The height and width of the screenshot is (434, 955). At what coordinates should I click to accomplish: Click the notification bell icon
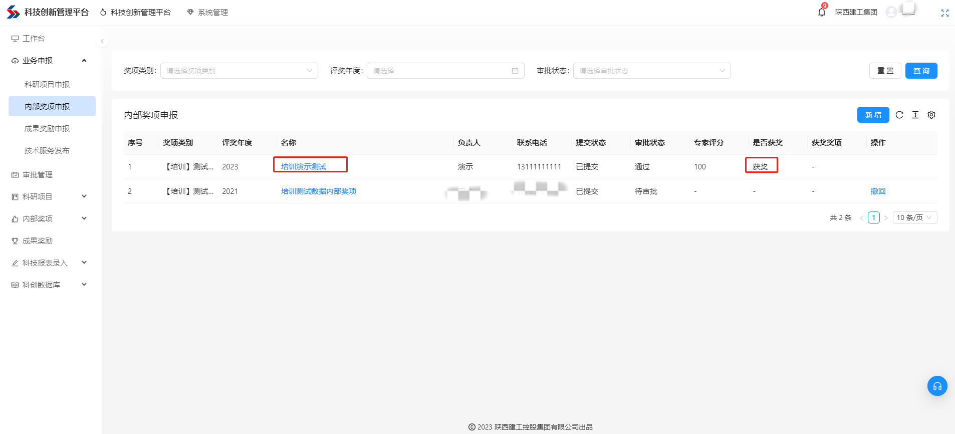click(x=821, y=12)
